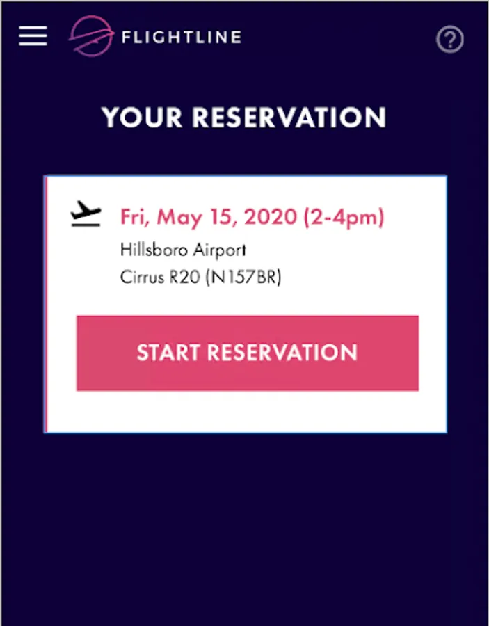Click the Flightline globe logo icon
Image resolution: width=489 pixels, height=626 pixels.
[91, 36]
